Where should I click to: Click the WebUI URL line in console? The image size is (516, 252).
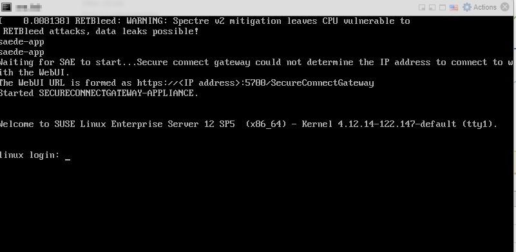click(x=187, y=82)
